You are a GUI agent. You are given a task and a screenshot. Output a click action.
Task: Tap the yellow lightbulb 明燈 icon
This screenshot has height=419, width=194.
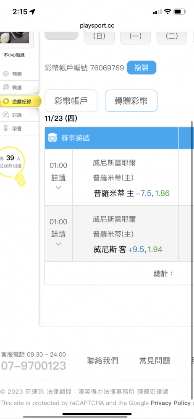click(13, 166)
